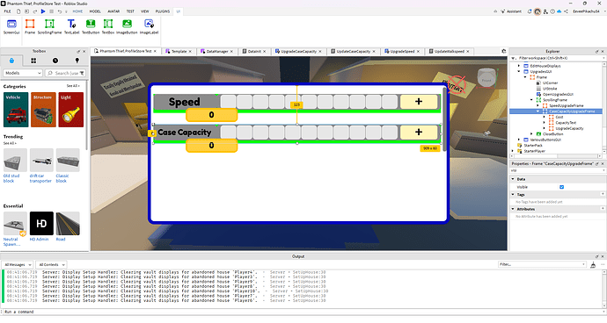This screenshot has height=323, width=607.
Task: Click the cloud save status icon
Action: click(559, 11)
